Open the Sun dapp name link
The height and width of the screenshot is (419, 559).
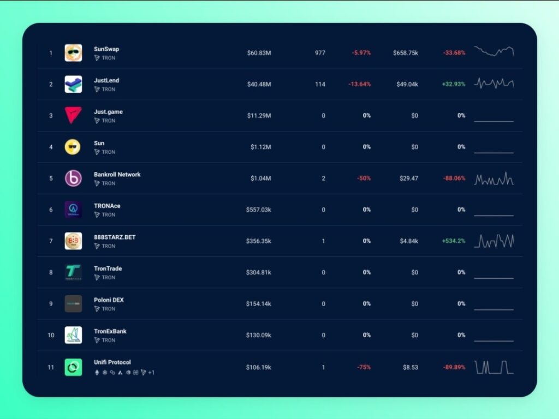click(x=99, y=143)
